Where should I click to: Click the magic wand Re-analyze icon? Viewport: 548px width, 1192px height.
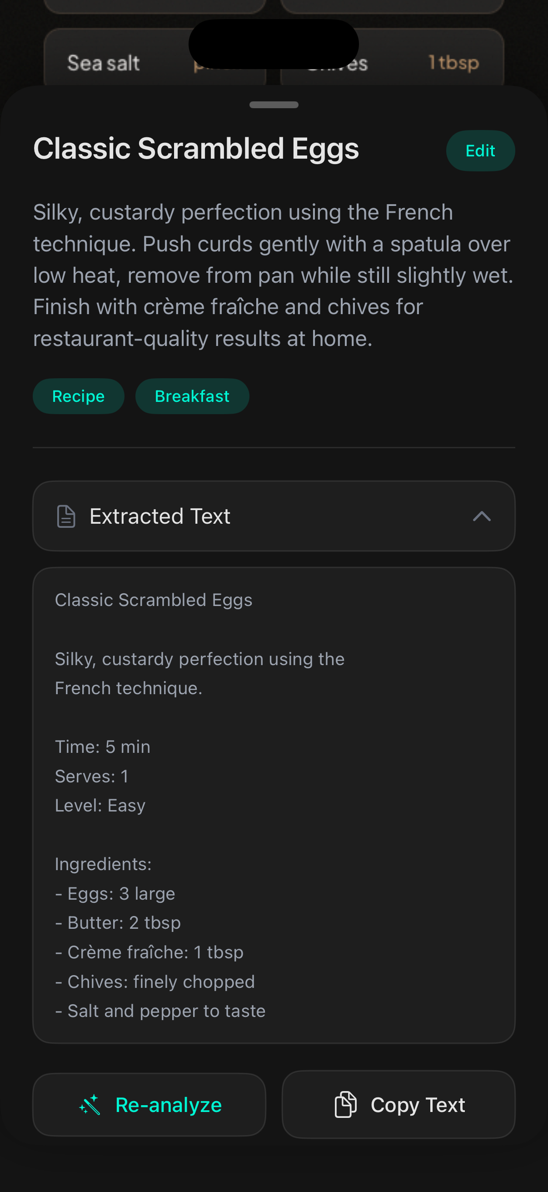pyautogui.click(x=90, y=1105)
